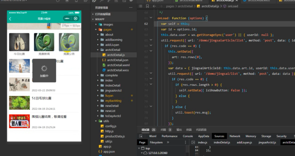The image size is (295, 156).
Task: Switch to the 终端 panel tab
Action: pos(189,130)
